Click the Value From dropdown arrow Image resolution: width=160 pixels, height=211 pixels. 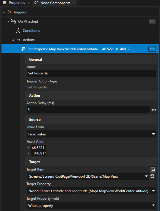click(x=153, y=134)
